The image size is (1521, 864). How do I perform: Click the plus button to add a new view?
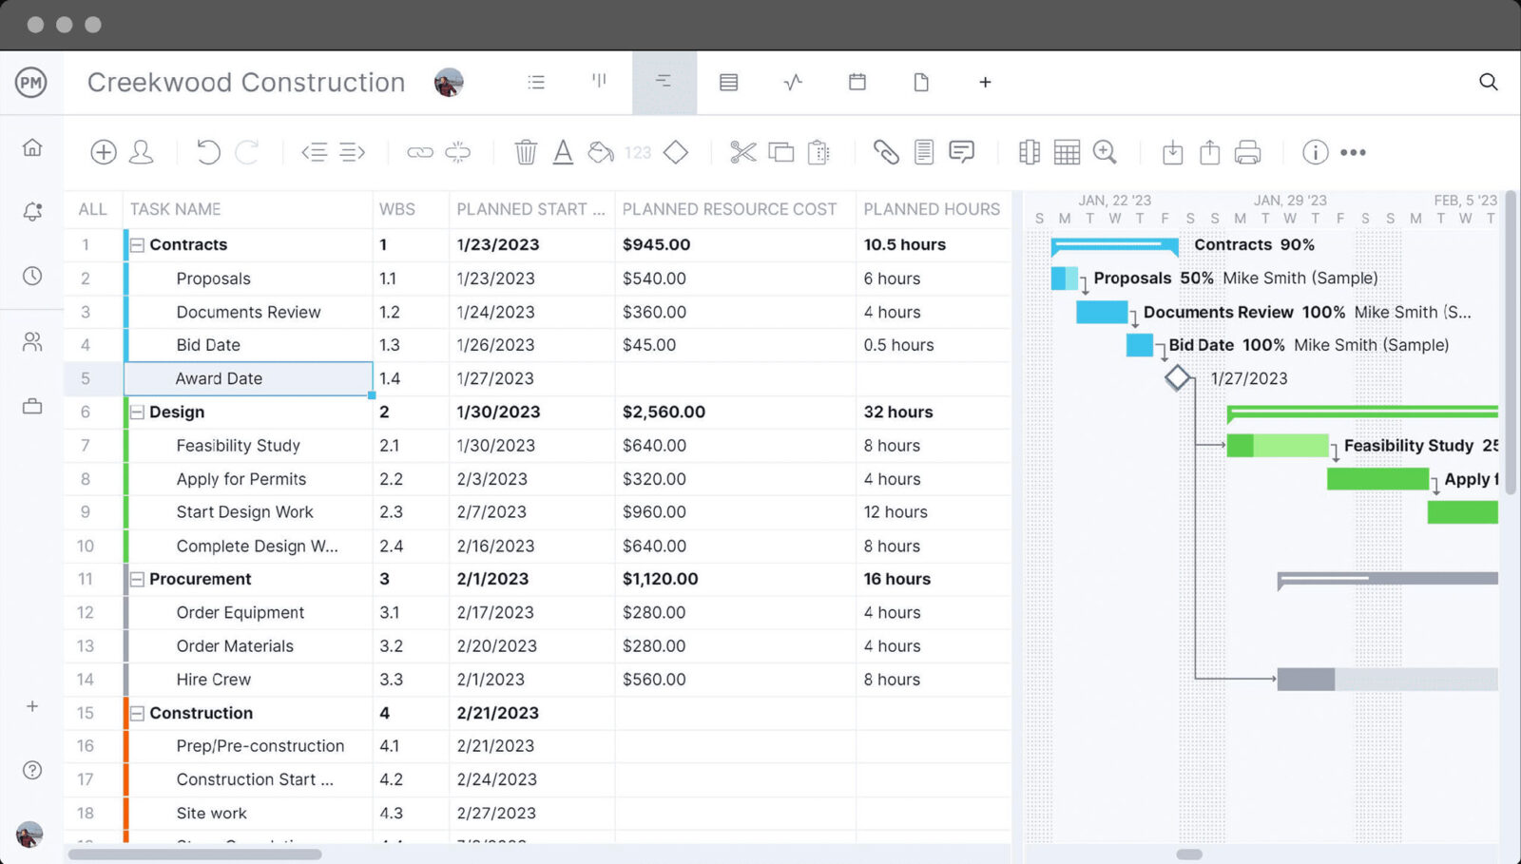point(985,83)
